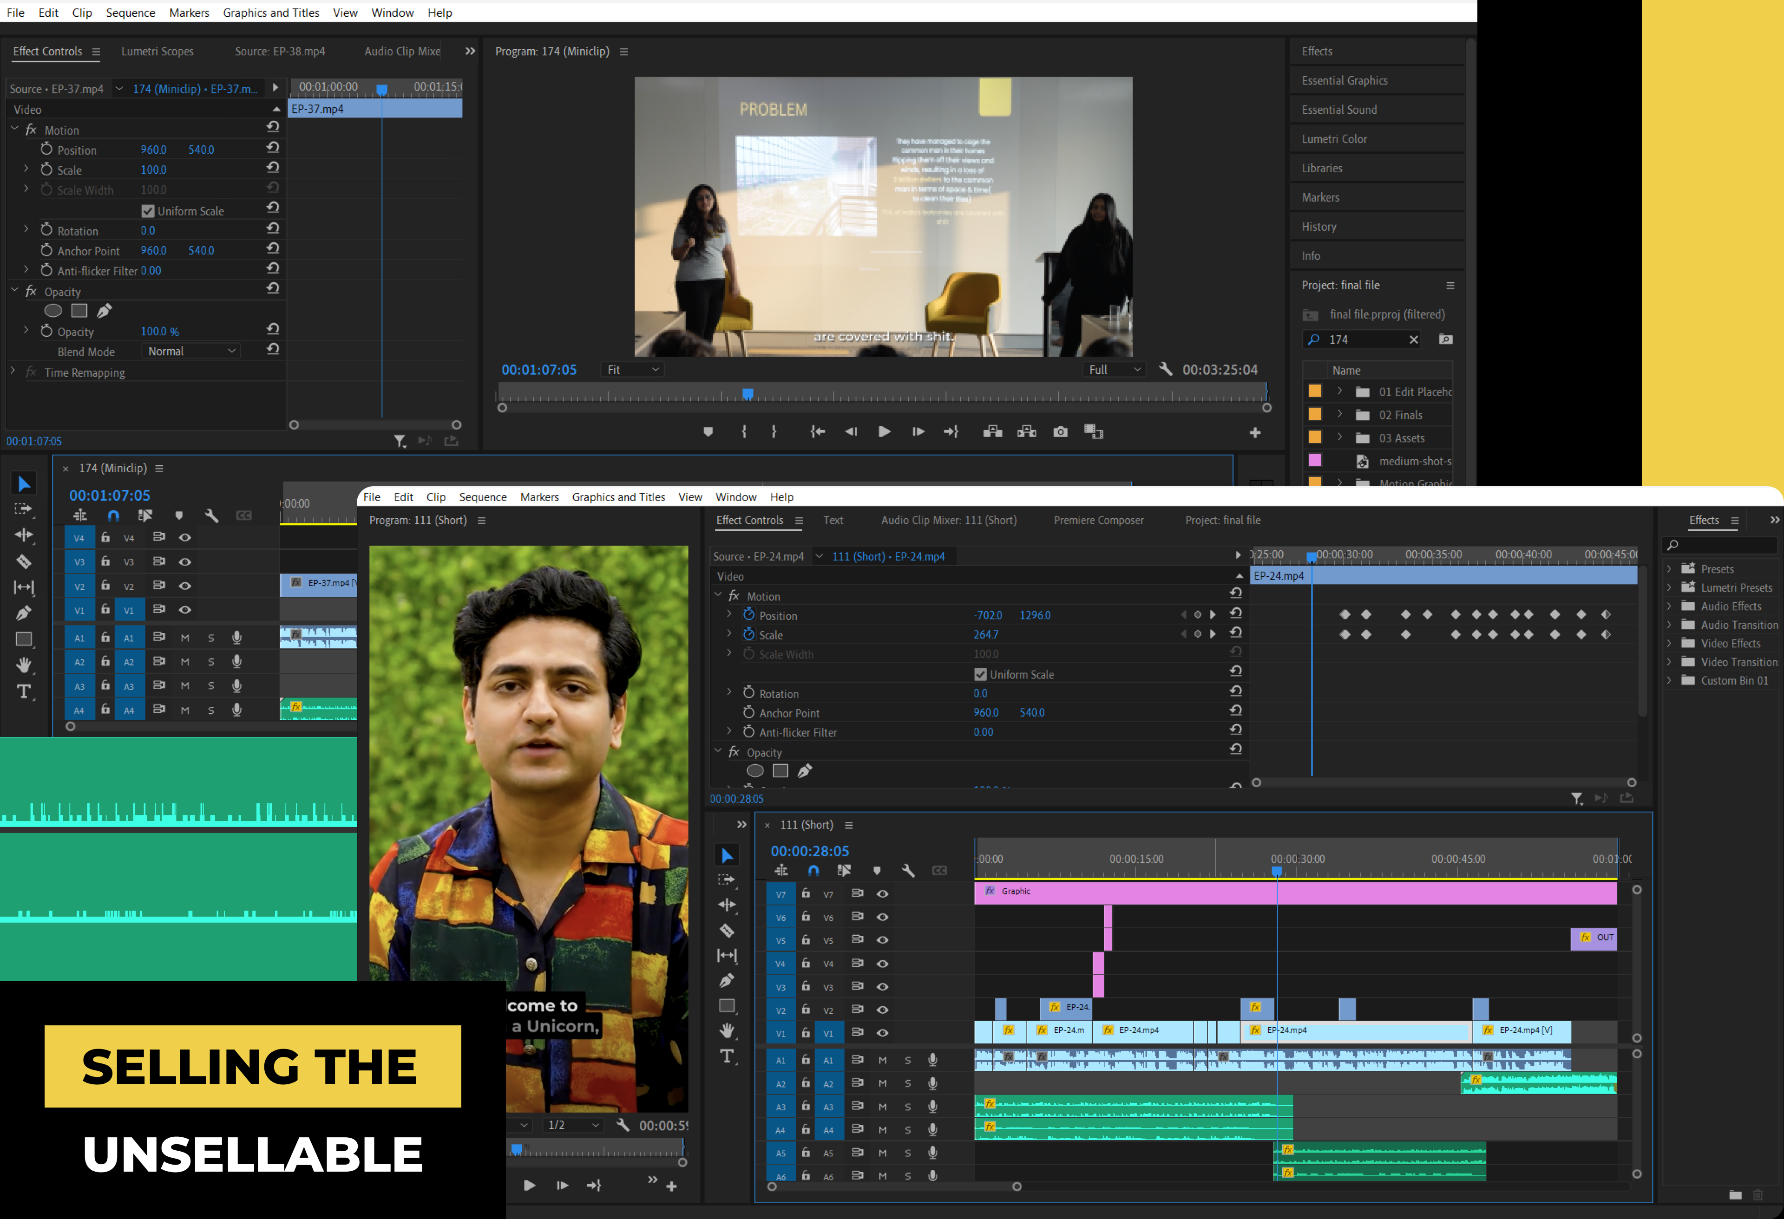This screenshot has height=1219, width=1784.
Task: Open Markers menu in front window
Action: [x=539, y=497]
